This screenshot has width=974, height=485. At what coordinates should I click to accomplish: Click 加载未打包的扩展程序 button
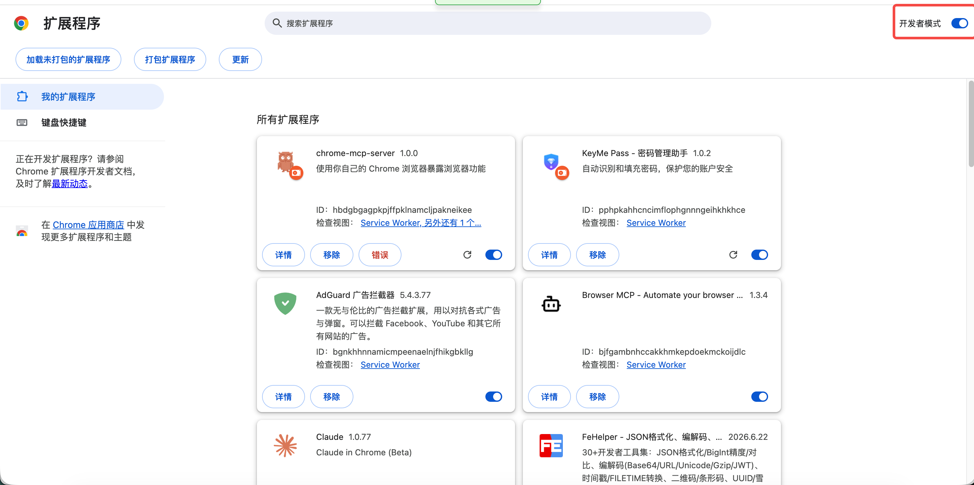click(68, 59)
